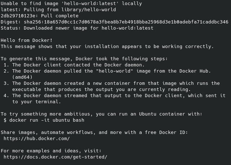Click the 'Status: Downloaded newer image' line
This screenshot has width=231, height=165.
77,28
